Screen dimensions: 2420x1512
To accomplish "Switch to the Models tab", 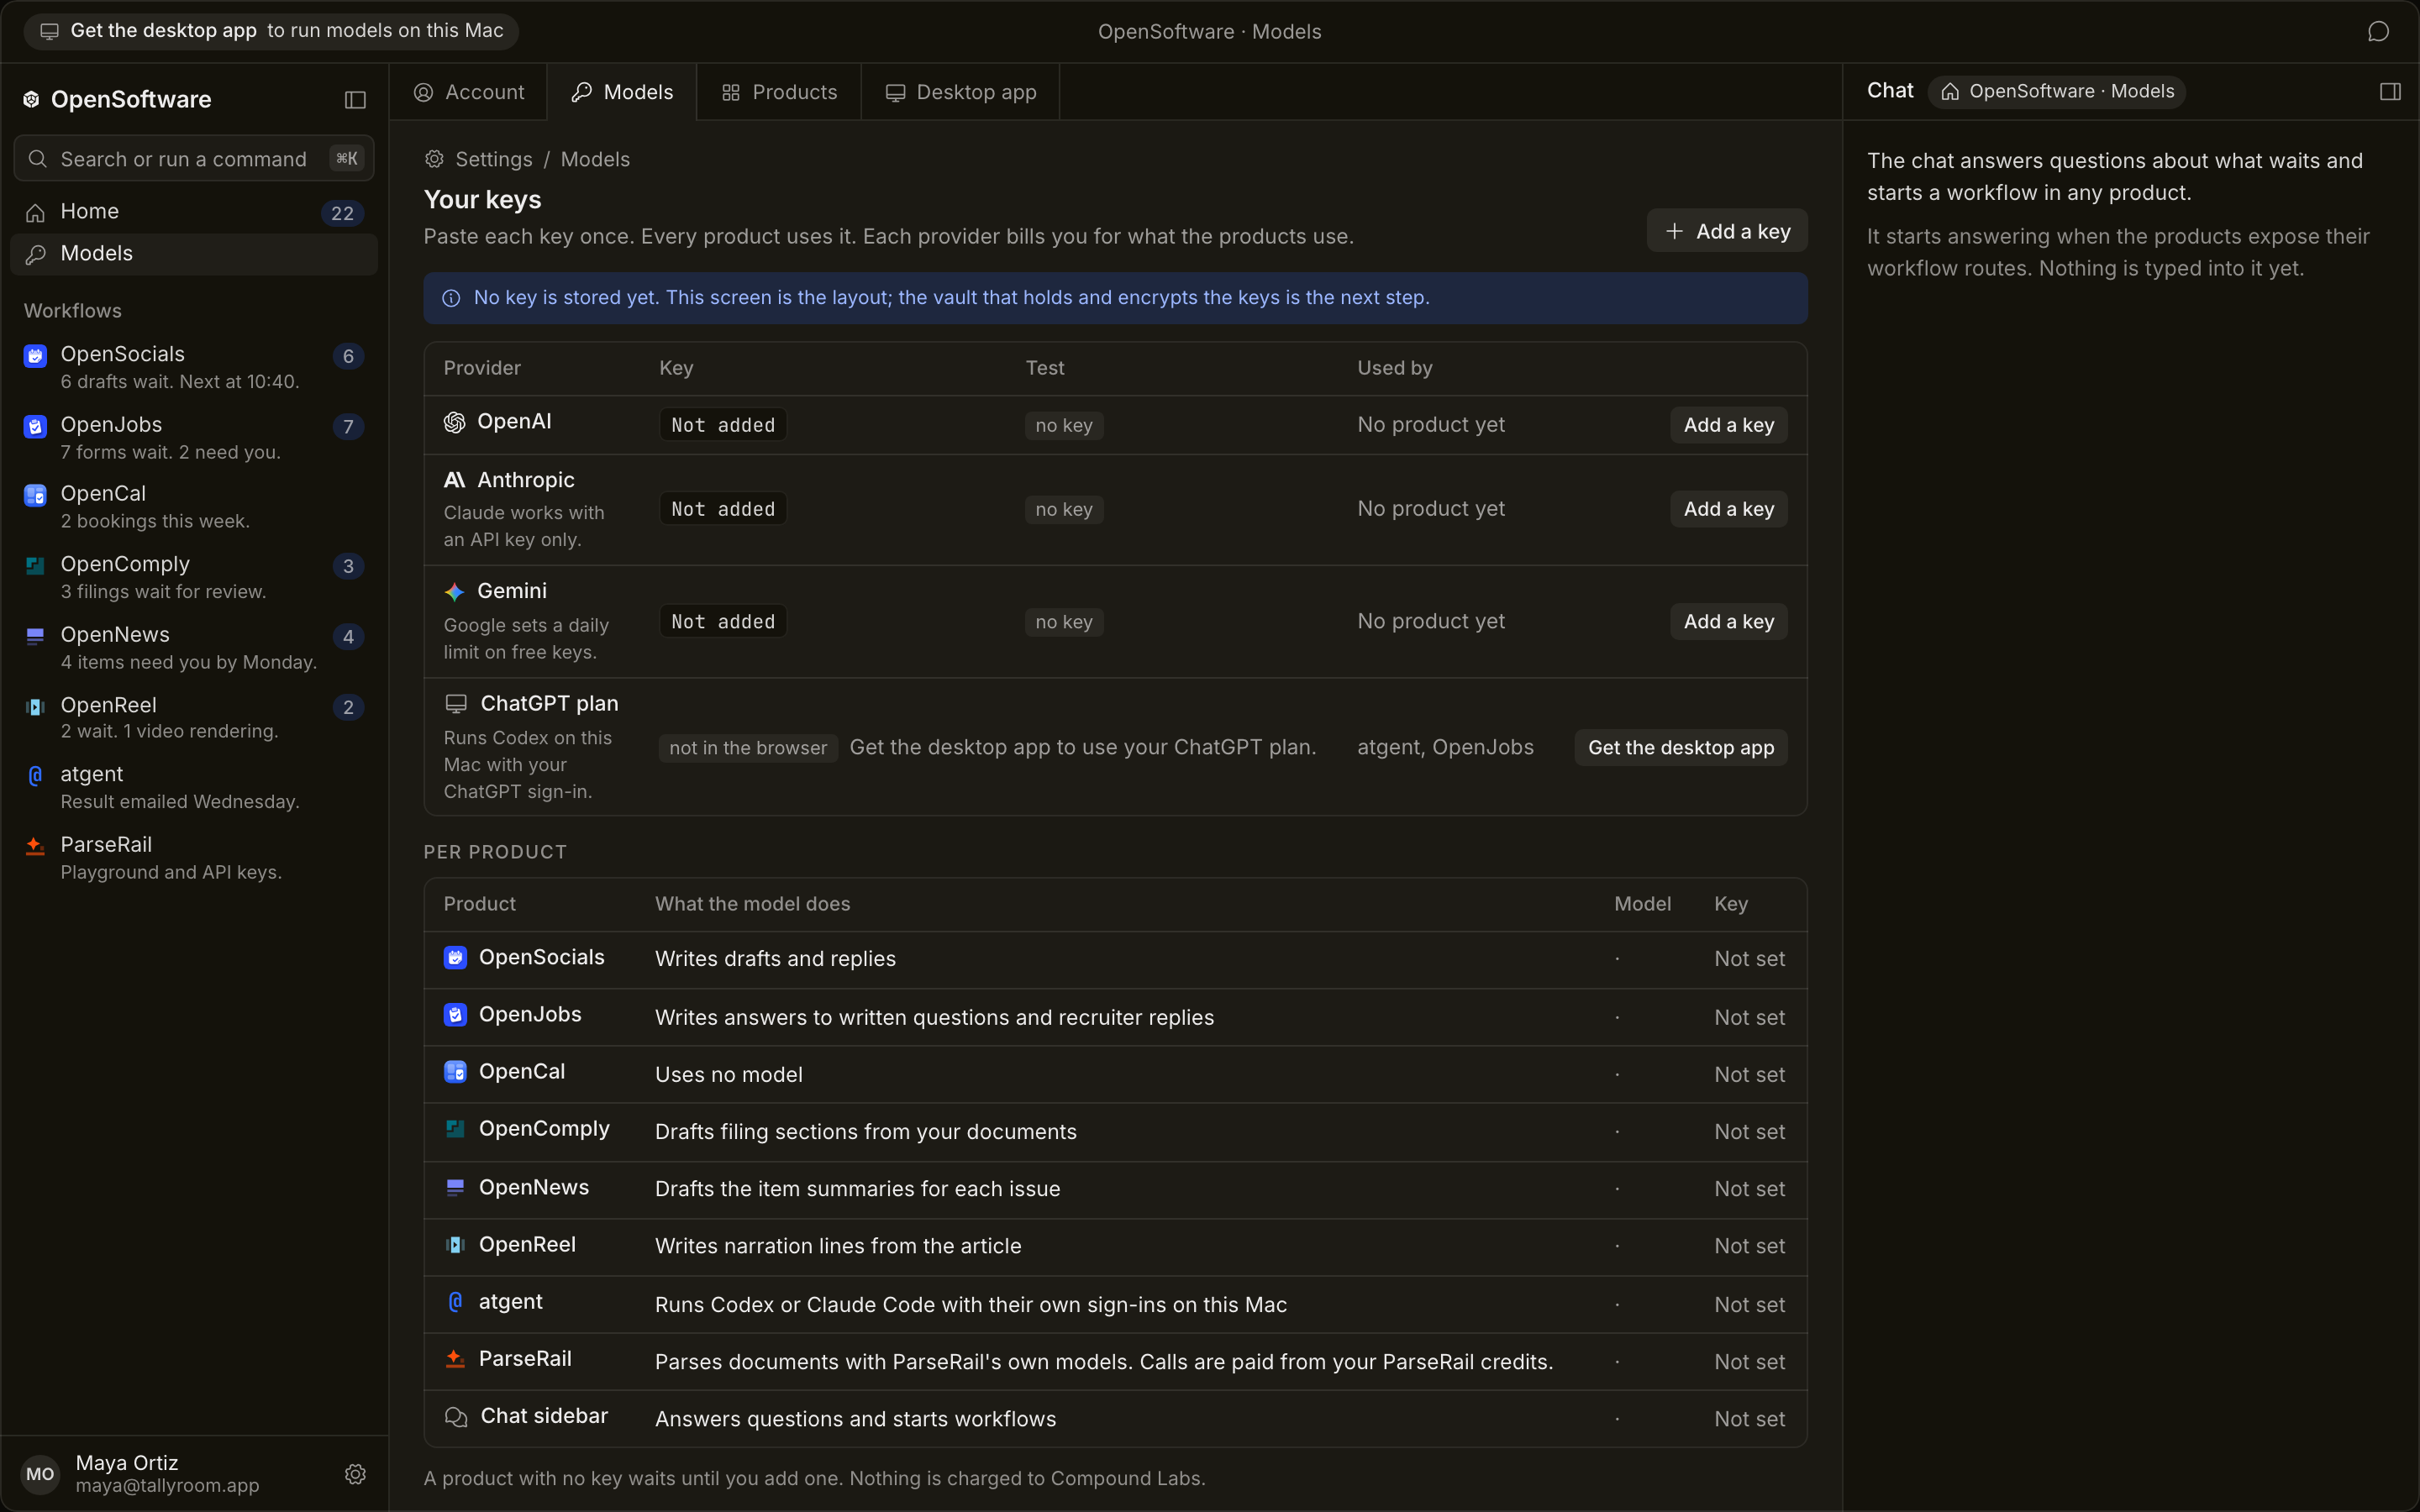I will pyautogui.click(x=622, y=92).
